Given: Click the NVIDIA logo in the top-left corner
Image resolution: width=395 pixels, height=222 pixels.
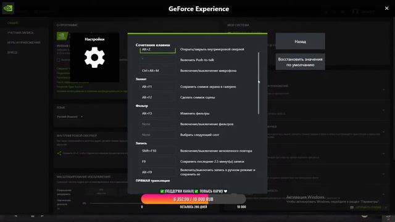Looking at the screenshot, I should (x=8, y=8).
